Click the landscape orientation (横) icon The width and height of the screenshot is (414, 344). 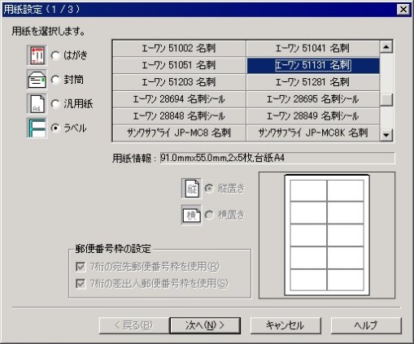[x=191, y=215]
